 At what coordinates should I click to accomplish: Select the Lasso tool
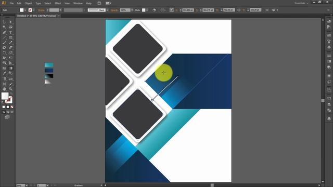coord(10,27)
